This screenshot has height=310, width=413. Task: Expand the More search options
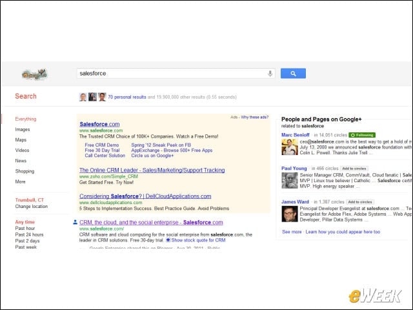[x=20, y=181]
